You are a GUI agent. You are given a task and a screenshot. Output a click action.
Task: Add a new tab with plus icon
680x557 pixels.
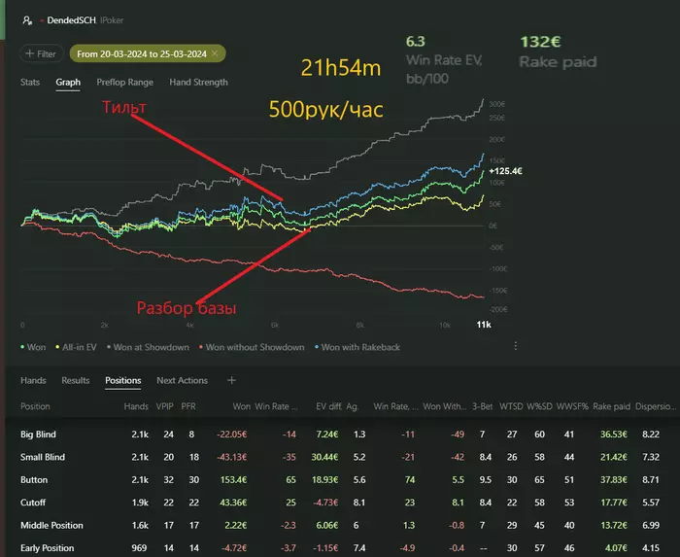coord(231,380)
